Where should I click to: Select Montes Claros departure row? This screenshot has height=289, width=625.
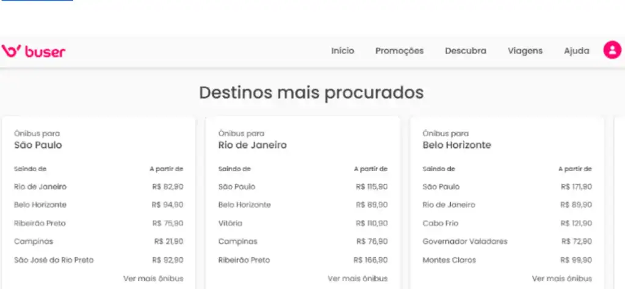[x=449, y=260]
